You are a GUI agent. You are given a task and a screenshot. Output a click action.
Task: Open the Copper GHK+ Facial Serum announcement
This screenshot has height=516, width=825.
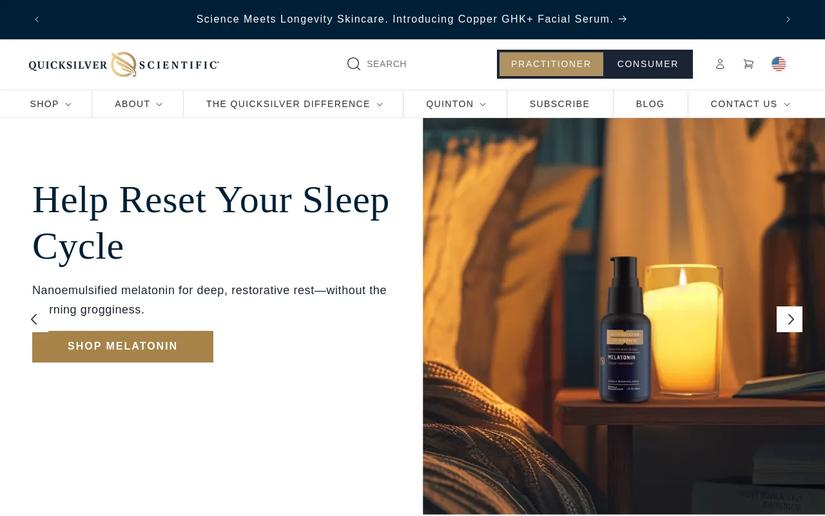pyautogui.click(x=412, y=19)
